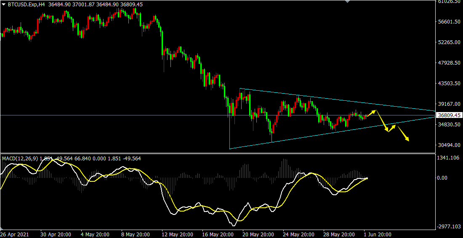The height and width of the screenshot is (238, 463).
Task: Click the horizontal current price line
Action: click(126, 115)
